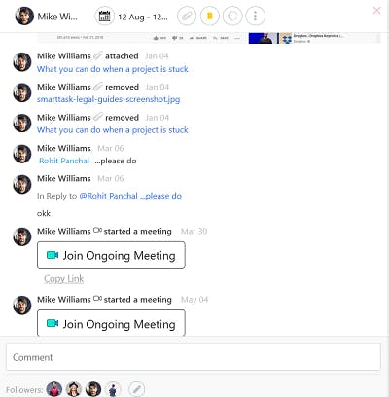Viewport: 389px width, 397px height.
Task: Click Mike Williams avatar in header
Action: pyautogui.click(x=24, y=16)
